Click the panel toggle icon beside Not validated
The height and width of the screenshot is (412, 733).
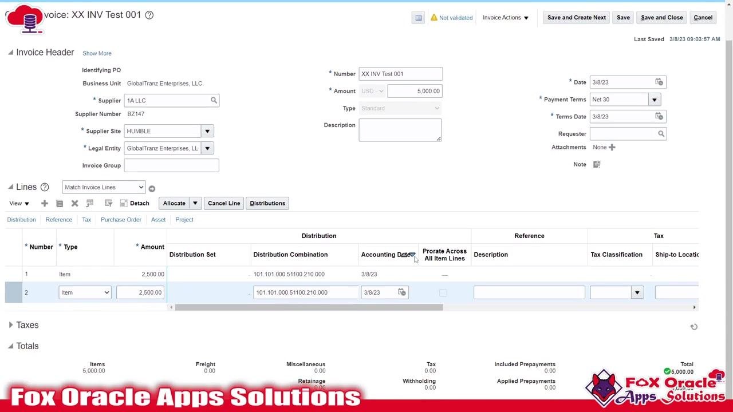click(x=419, y=18)
